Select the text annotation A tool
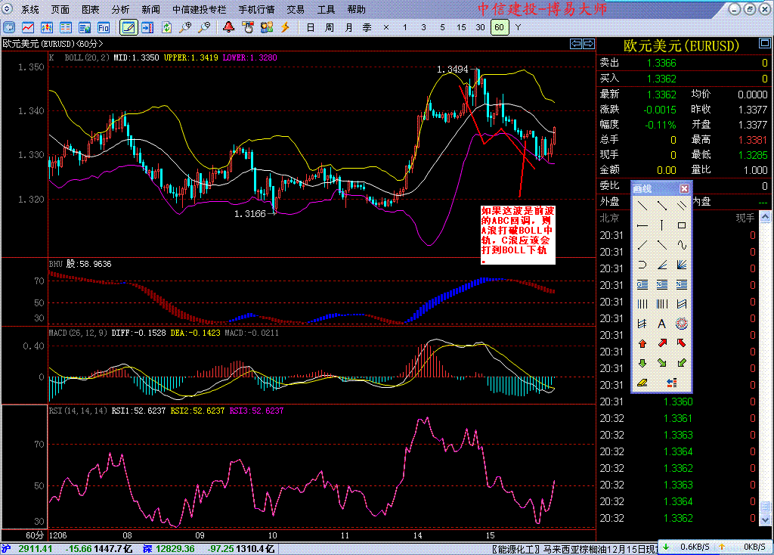The width and height of the screenshot is (774, 555). click(662, 324)
